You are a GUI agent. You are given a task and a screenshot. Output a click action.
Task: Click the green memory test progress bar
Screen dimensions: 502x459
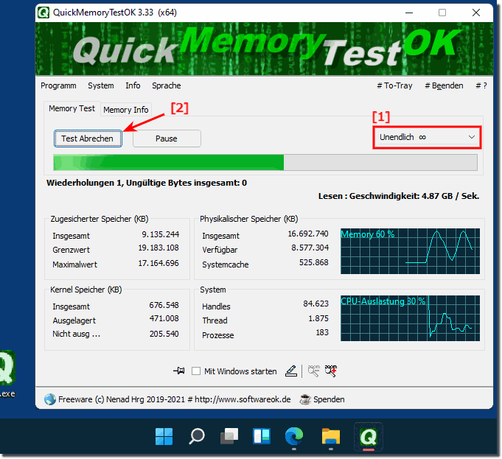pos(265,162)
